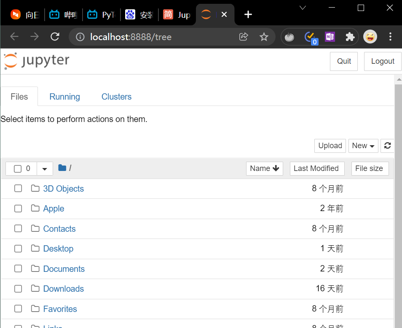This screenshot has width=402, height=328.
Task: Click the folder icon beside Documents
Action: 35,268
